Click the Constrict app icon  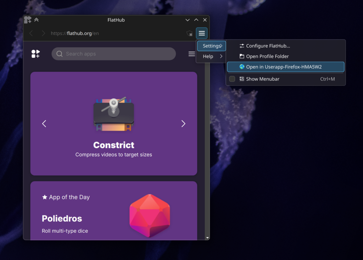[114, 114]
